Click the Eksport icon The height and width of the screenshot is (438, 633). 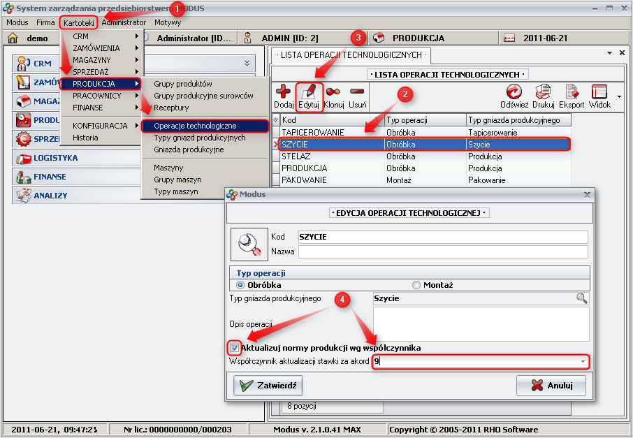[x=572, y=92]
